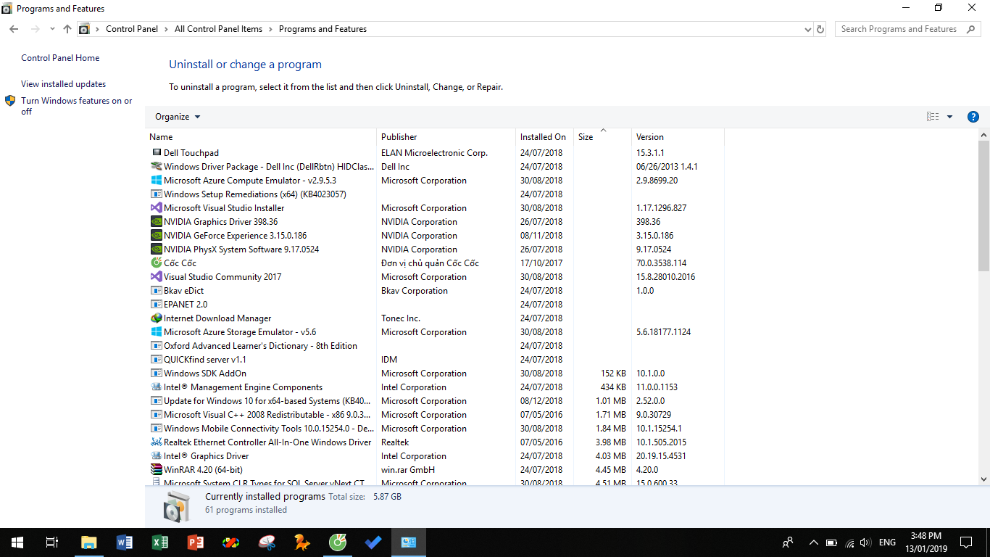The image size is (990, 557).
Task: Click the Cốc Cốc browser icon in list
Action: (156, 263)
